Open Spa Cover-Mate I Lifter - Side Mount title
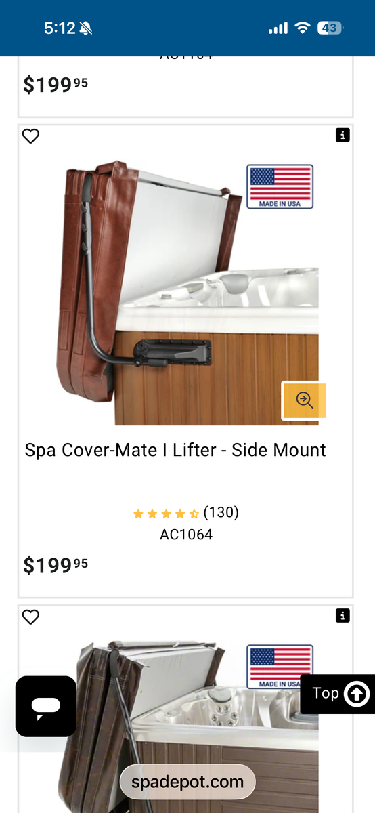Screen dimensions: 375x813 (x=175, y=450)
